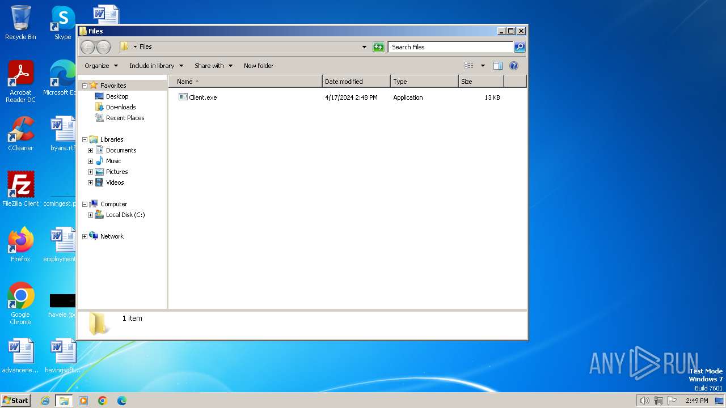726x408 pixels.
Task: Click the Files address bar path
Action: [146, 46]
